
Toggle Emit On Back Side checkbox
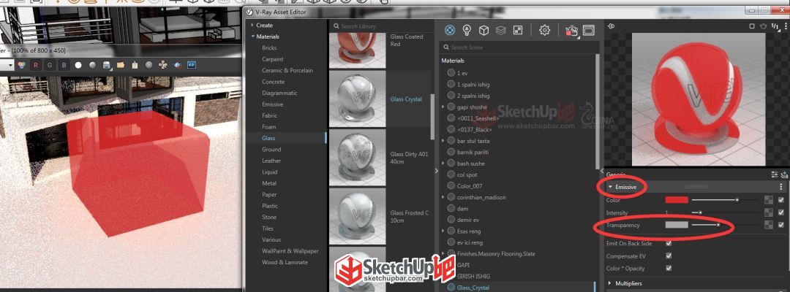(x=669, y=243)
